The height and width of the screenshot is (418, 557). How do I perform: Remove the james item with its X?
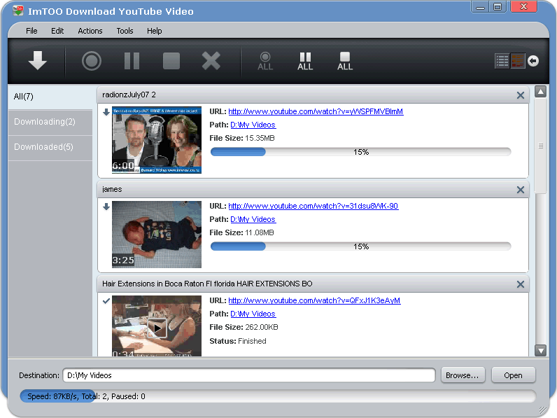[521, 190]
